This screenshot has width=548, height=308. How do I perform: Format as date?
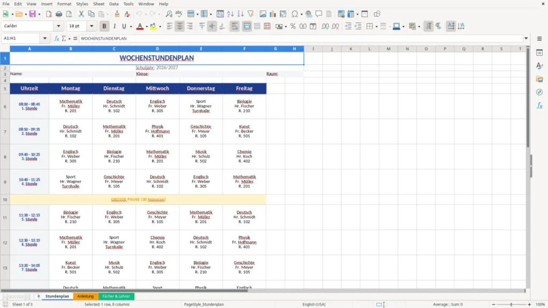click(313, 26)
